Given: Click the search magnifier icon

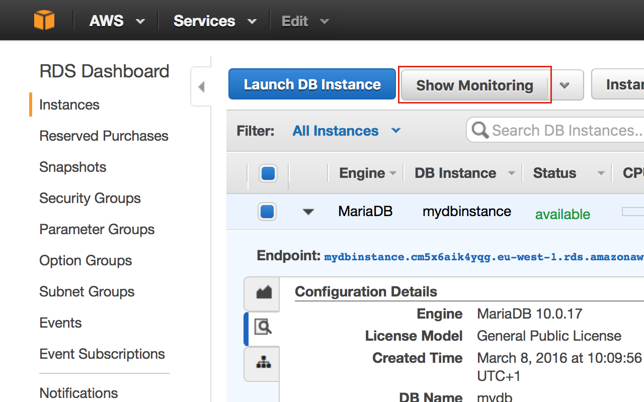Looking at the screenshot, I should pos(480,131).
